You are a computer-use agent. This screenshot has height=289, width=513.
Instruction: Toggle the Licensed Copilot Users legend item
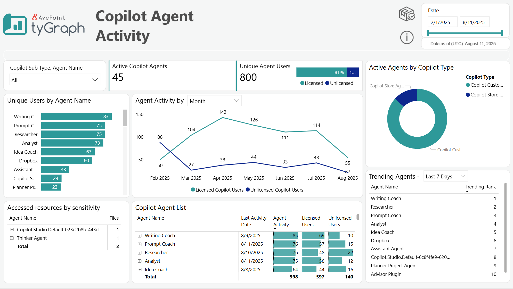[217, 190]
